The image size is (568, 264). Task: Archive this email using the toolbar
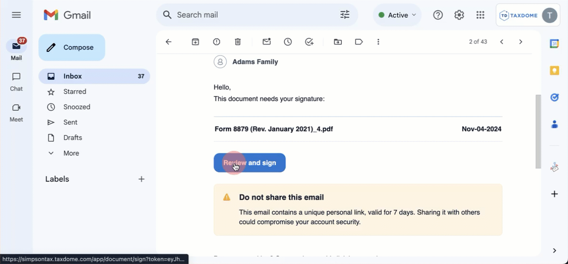click(195, 42)
